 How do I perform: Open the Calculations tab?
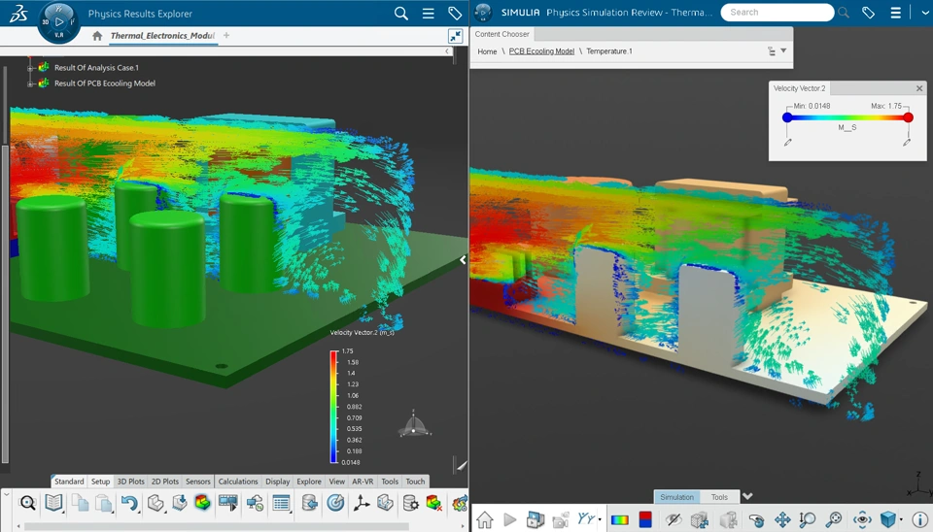click(238, 482)
